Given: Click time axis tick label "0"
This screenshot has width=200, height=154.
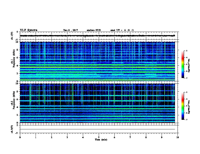Looking at the screenshot, I should click(20, 137).
